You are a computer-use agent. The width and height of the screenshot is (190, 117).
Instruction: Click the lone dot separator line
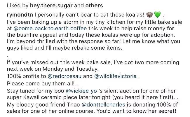[8, 56]
